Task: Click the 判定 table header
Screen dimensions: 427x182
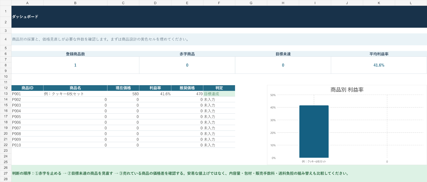Action: tap(219, 88)
